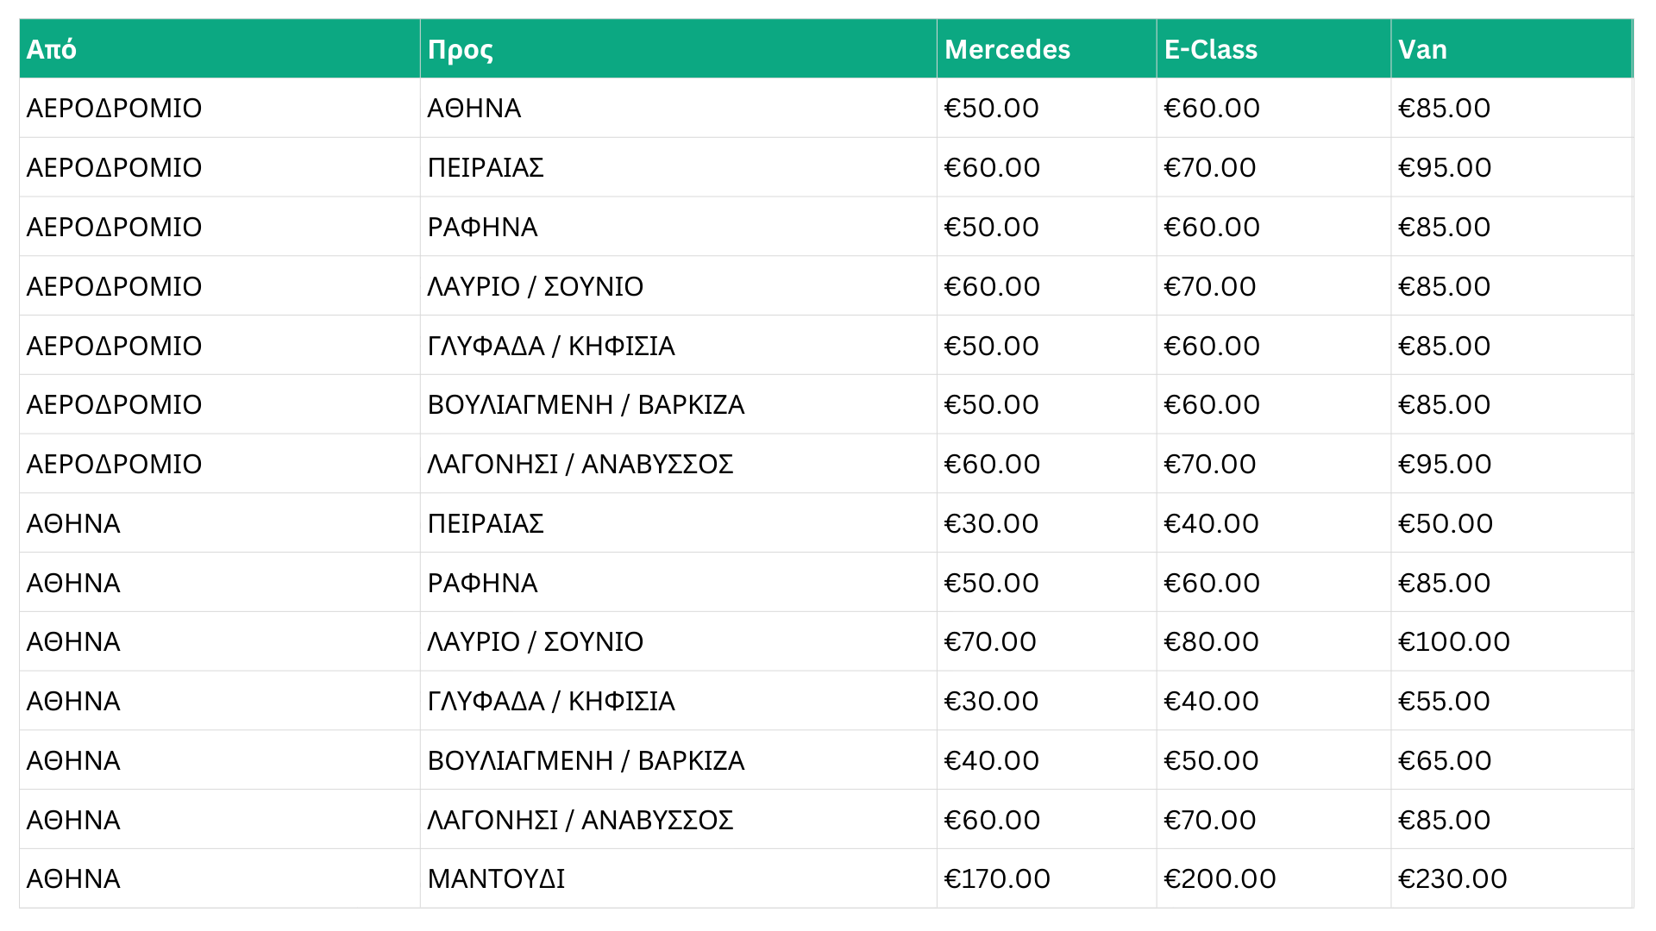Image resolution: width=1656 pixels, height=931 pixels.
Task: Click the "Από" column header
Action: (x=52, y=49)
